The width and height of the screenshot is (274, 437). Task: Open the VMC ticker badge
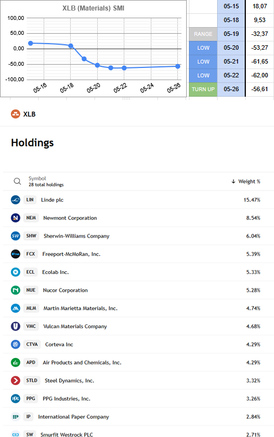31,326
